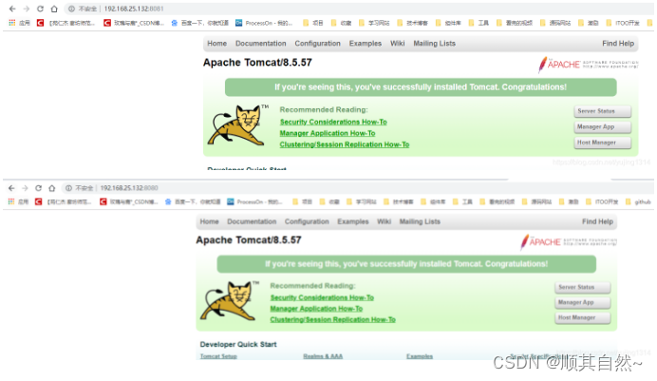
Task: Click the Tomcat cat logo on the 8080 page
Action: 229,301
